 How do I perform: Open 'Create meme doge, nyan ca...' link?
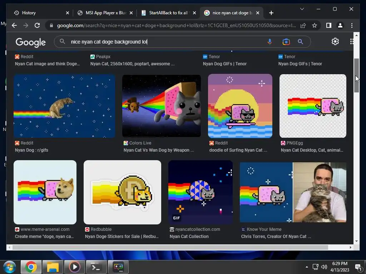pyautogui.click(x=44, y=236)
